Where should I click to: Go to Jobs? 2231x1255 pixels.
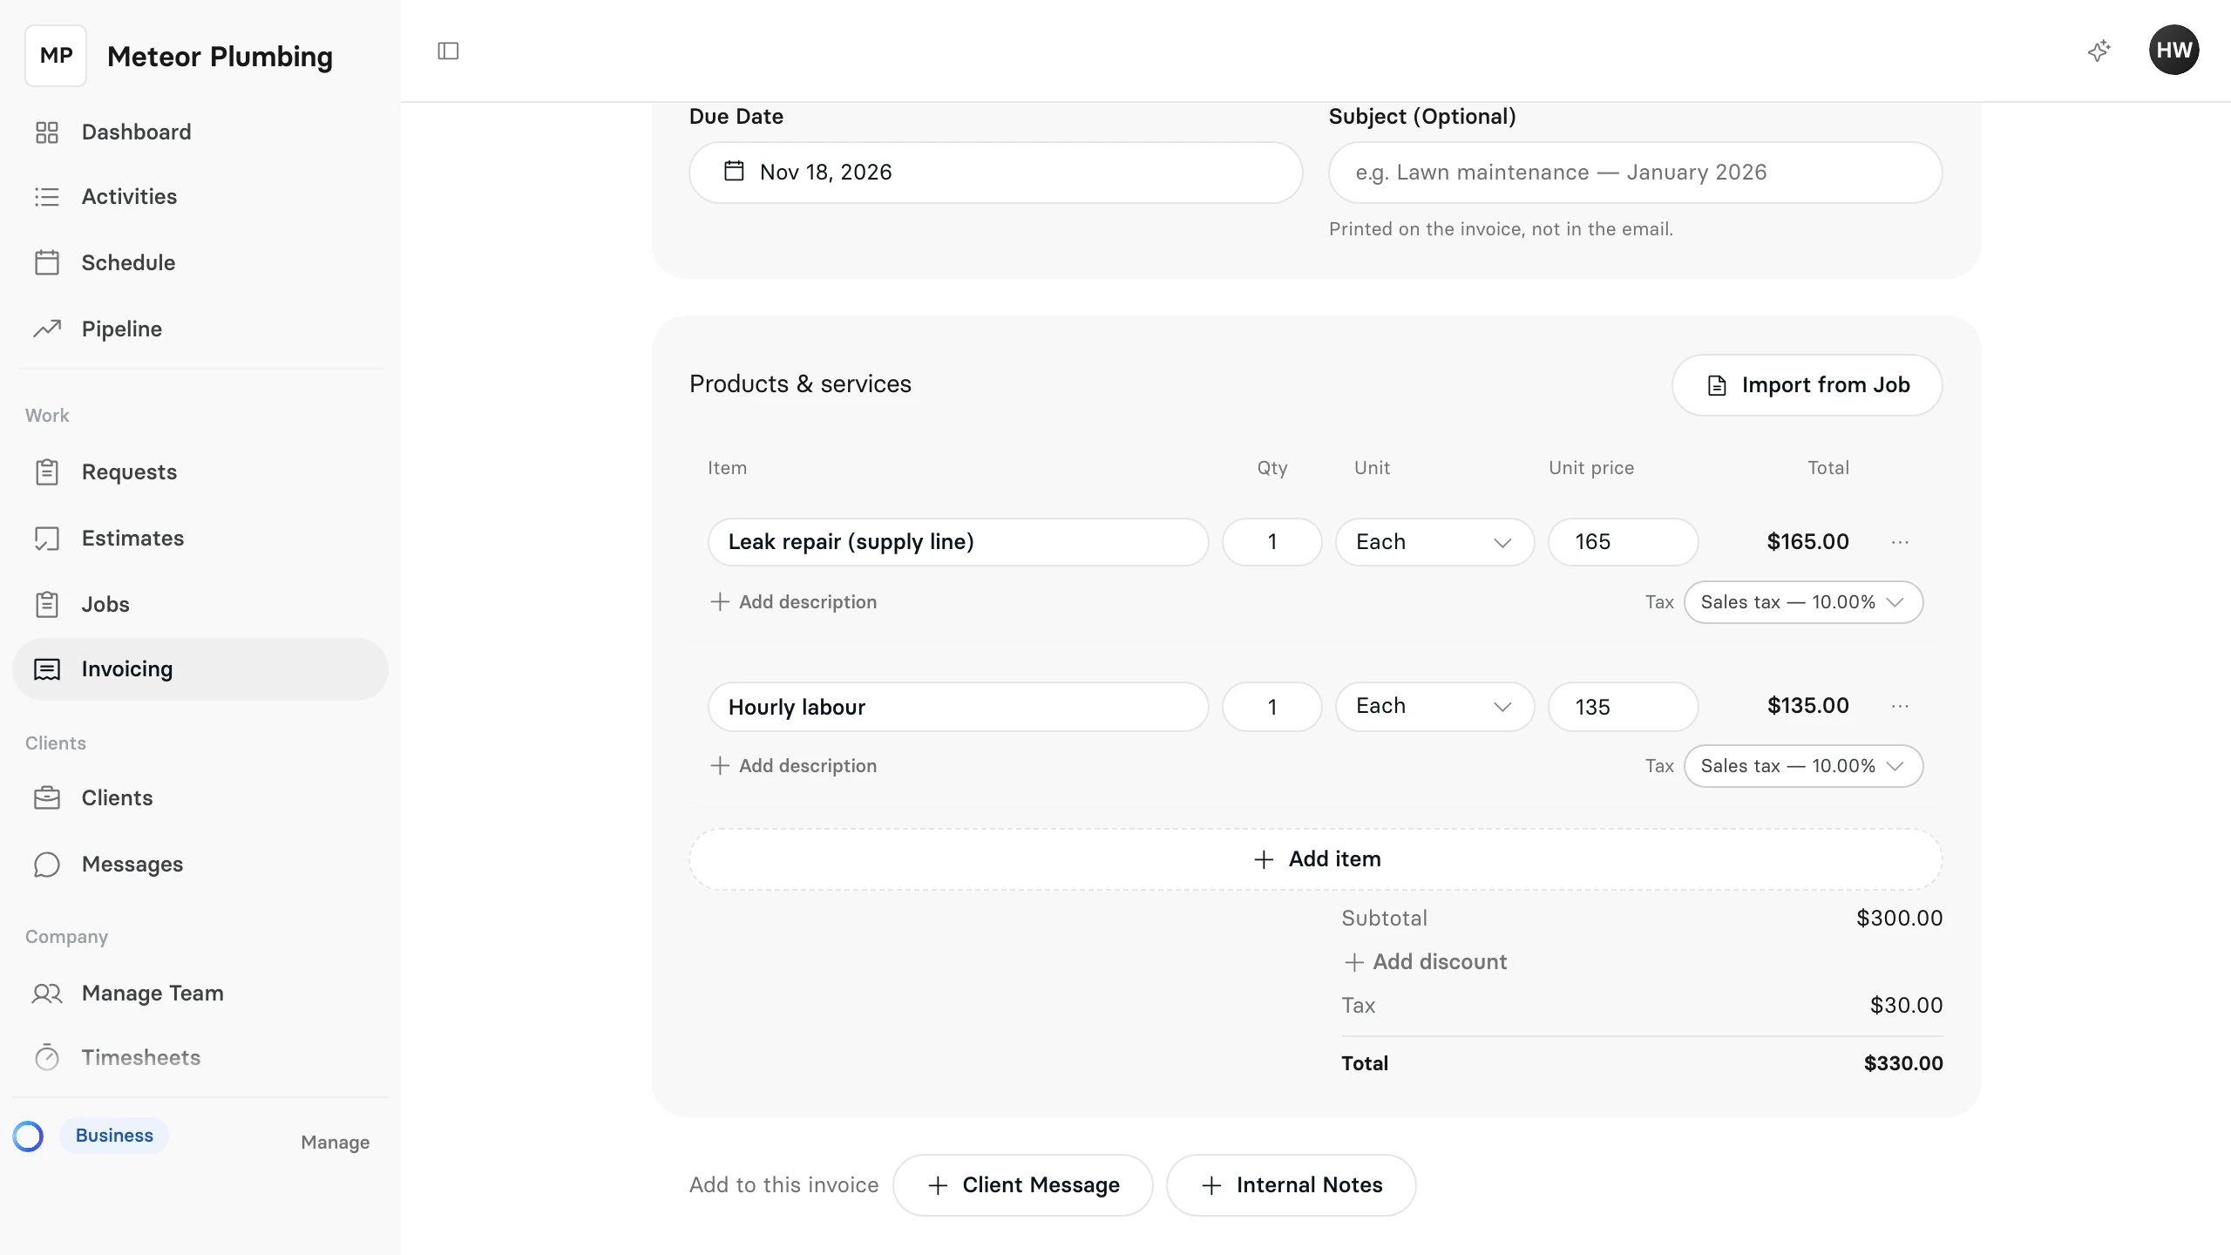[x=200, y=604]
